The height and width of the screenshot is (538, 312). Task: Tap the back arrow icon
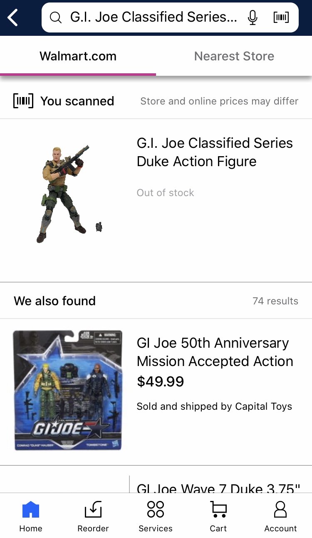point(13,18)
